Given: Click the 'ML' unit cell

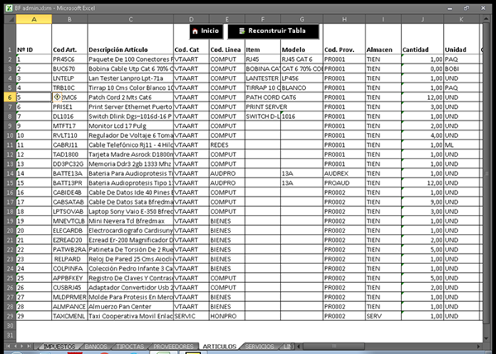Looking at the screenshot, I should [461, 144].
